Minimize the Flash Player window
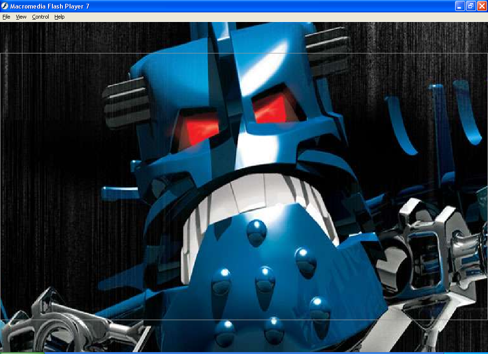 click(x=460, y=6)
